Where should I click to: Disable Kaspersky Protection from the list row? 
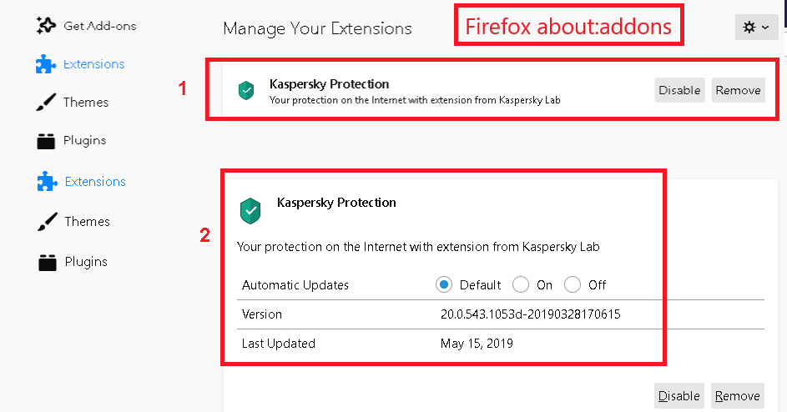point(679,90)
